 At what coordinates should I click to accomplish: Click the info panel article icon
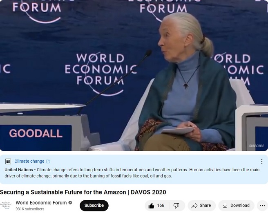pyautogui.click(x=8, y=161)
